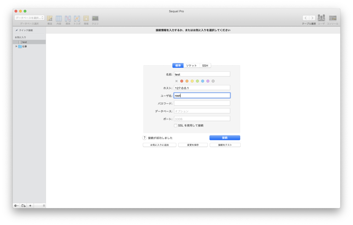Expand the 仕事 folder in favorites
Viewport: 353px width, 225px height.
[x=16, y=46]
